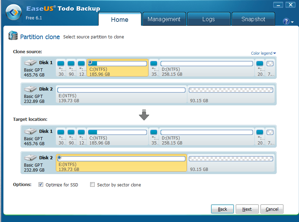
Task: Expand the help dropdown arrow
Action: [x=292, y=22]
